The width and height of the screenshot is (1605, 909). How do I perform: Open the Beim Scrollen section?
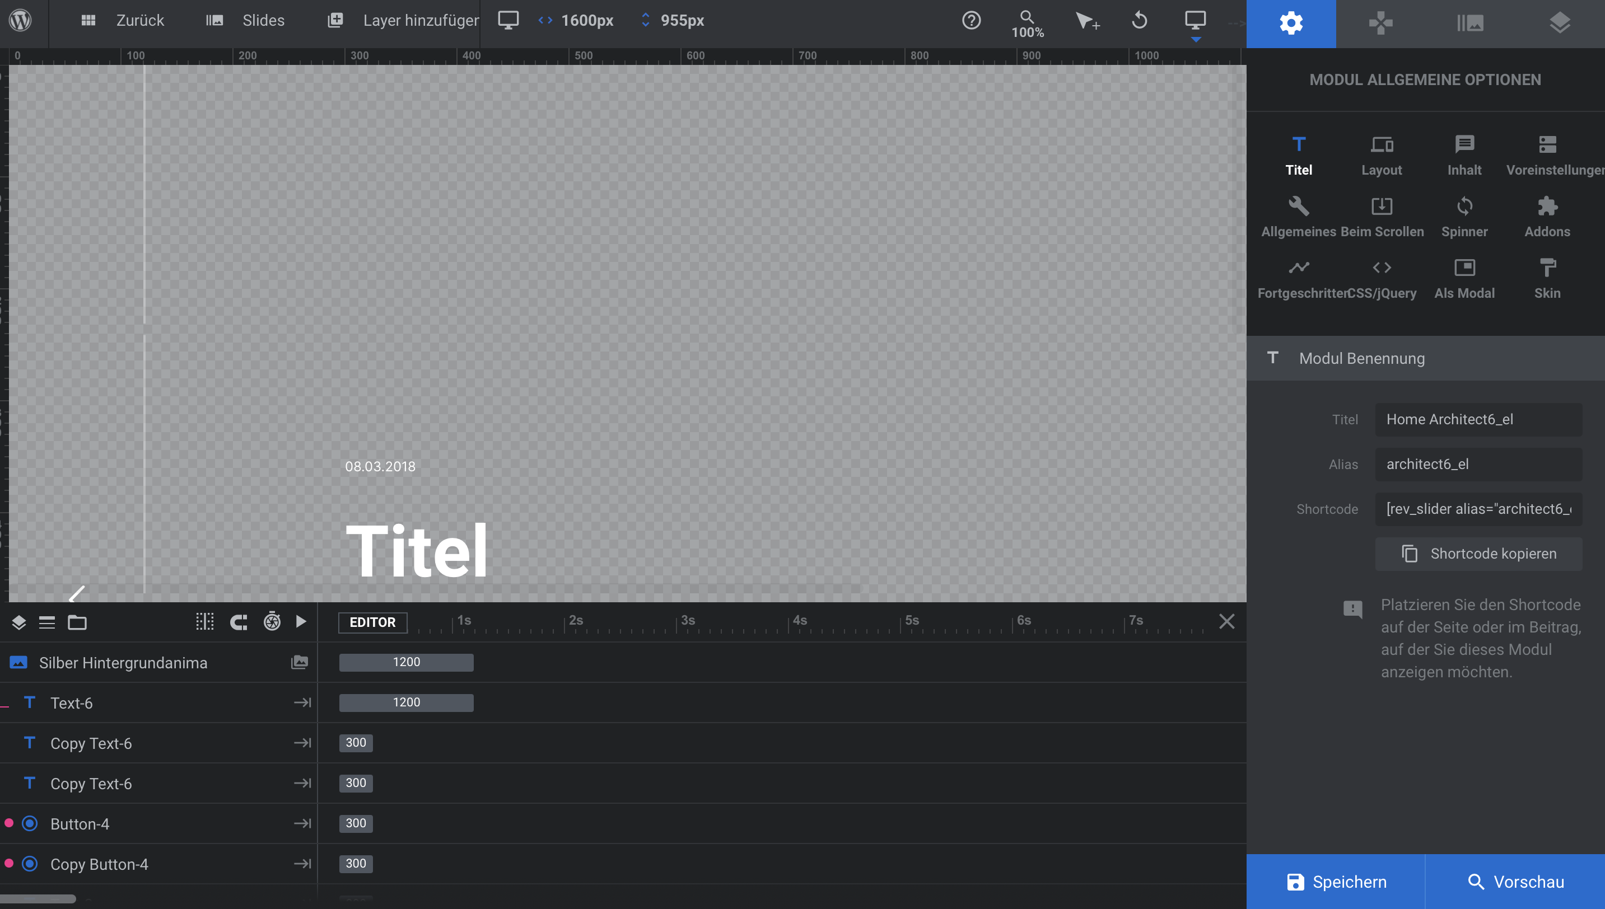pyautogui.click(x=1382, y=217)
